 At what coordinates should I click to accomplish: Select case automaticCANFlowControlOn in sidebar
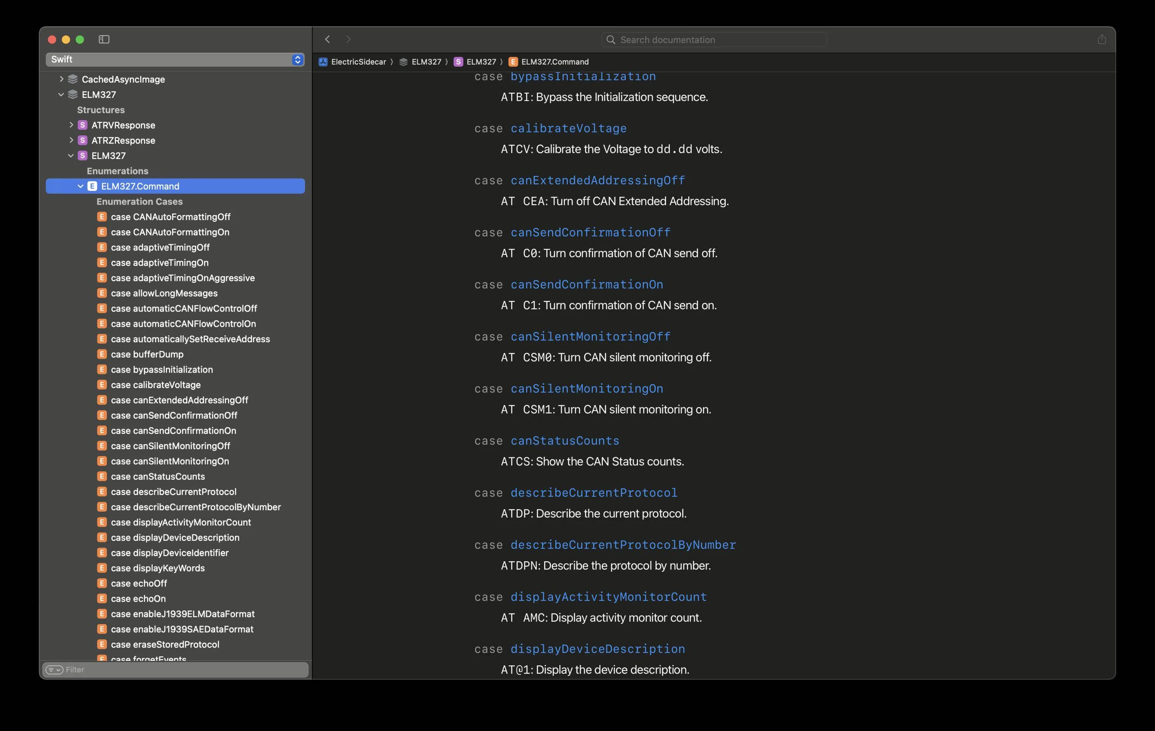pyautogui.click(x=183, y=324)
